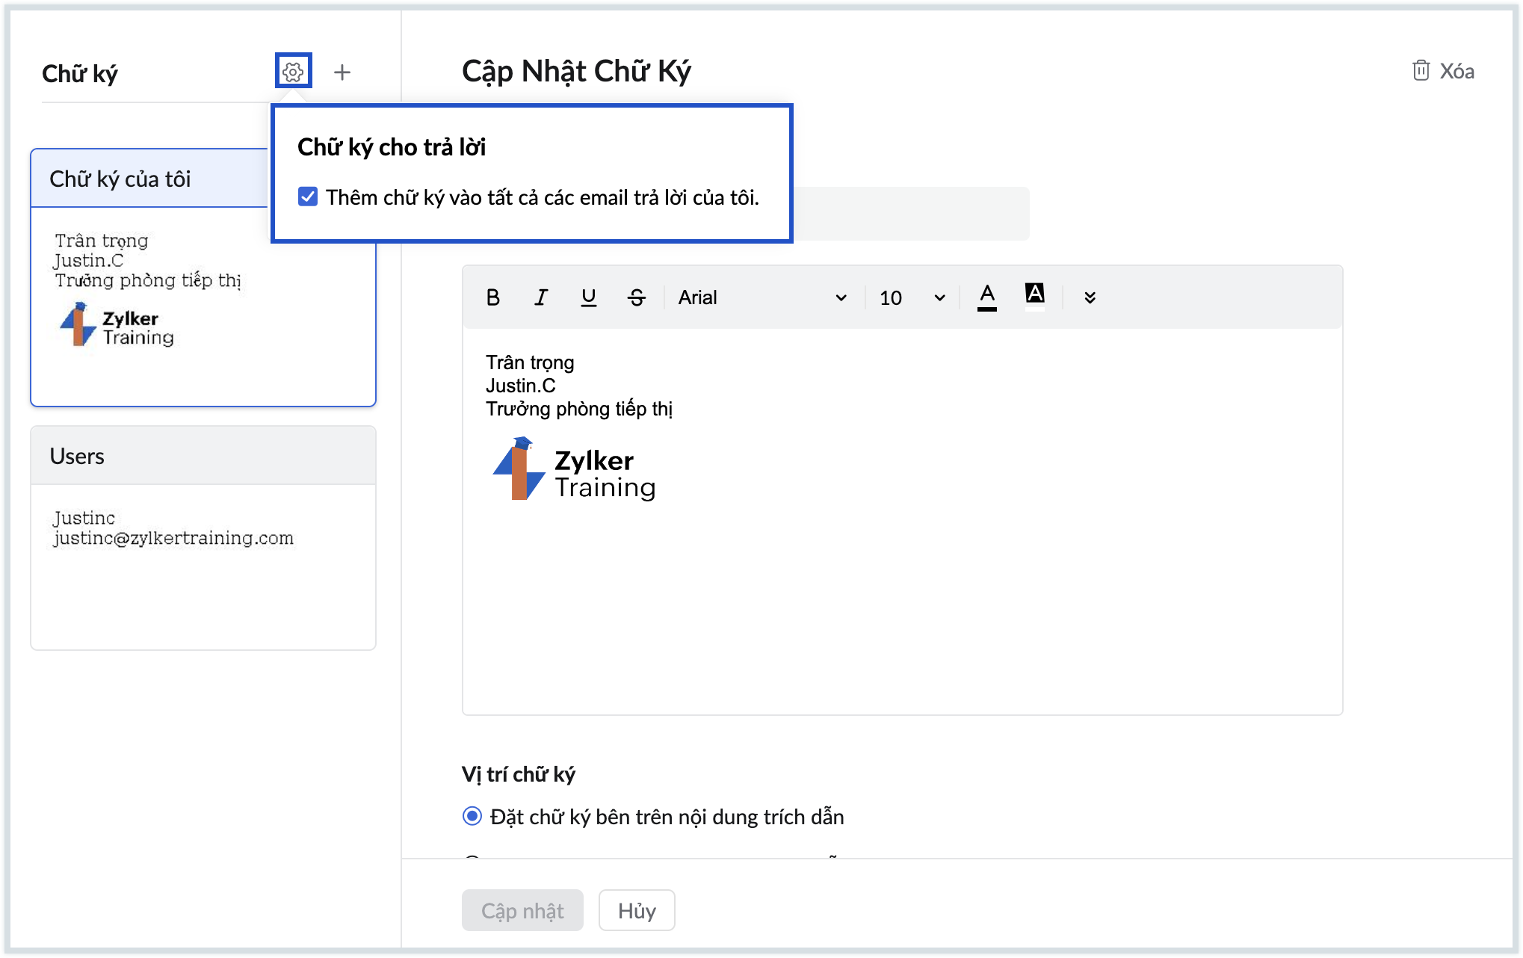Open the Arial font family dropdown
This screenshot has width=1523, height=958.
point(762,297)
